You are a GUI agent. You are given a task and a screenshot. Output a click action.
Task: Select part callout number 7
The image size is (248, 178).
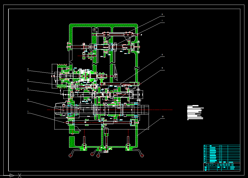pos(162,21)
